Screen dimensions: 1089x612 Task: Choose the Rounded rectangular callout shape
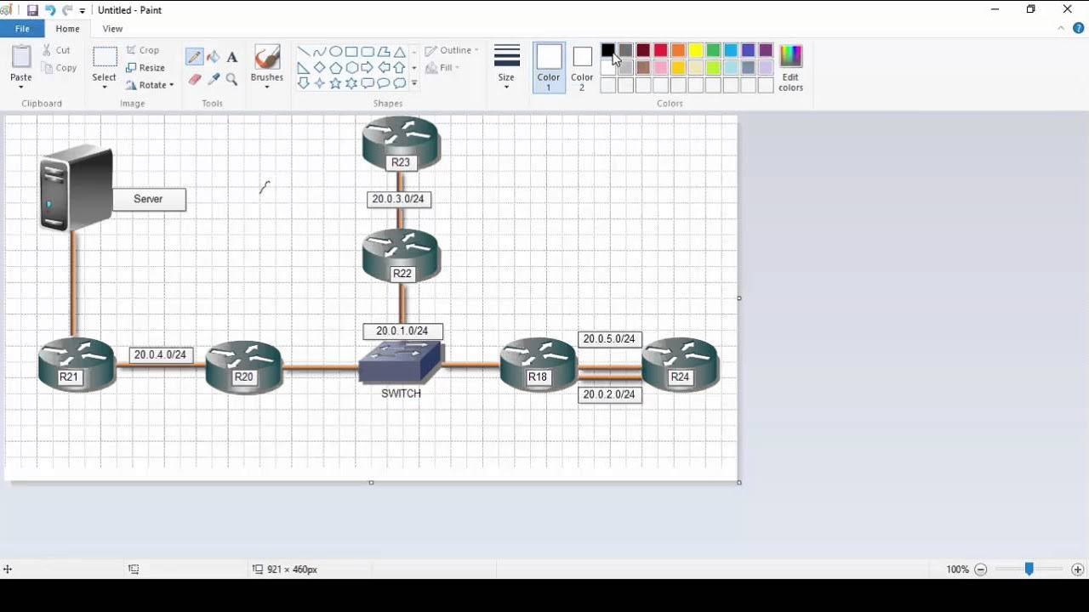coord(368,83)
